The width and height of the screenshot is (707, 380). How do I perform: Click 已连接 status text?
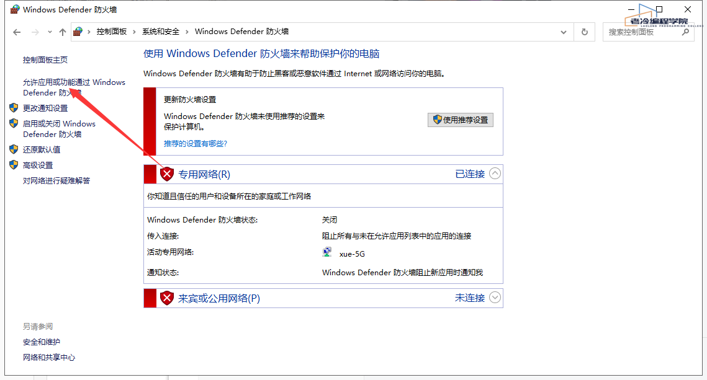[x=470, y=174]
